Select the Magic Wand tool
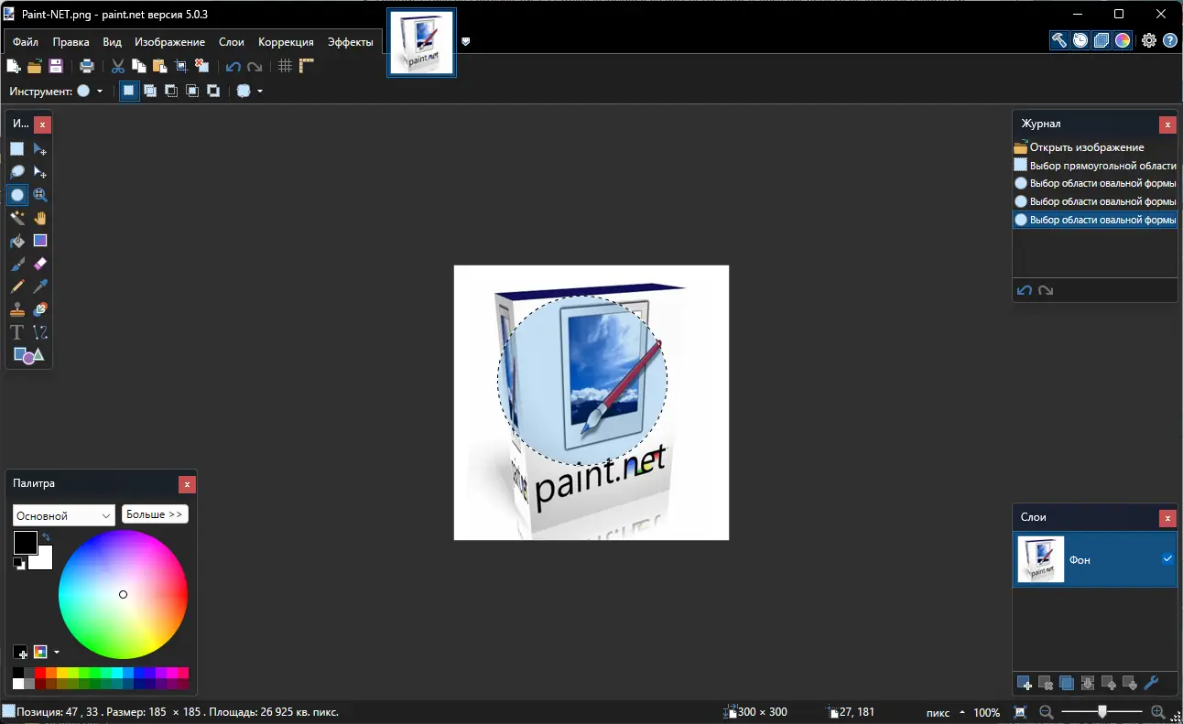 (x=17, y=218)
